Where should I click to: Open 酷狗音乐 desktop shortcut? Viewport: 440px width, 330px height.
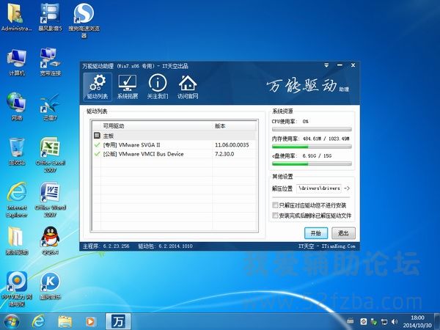[50, 286]
